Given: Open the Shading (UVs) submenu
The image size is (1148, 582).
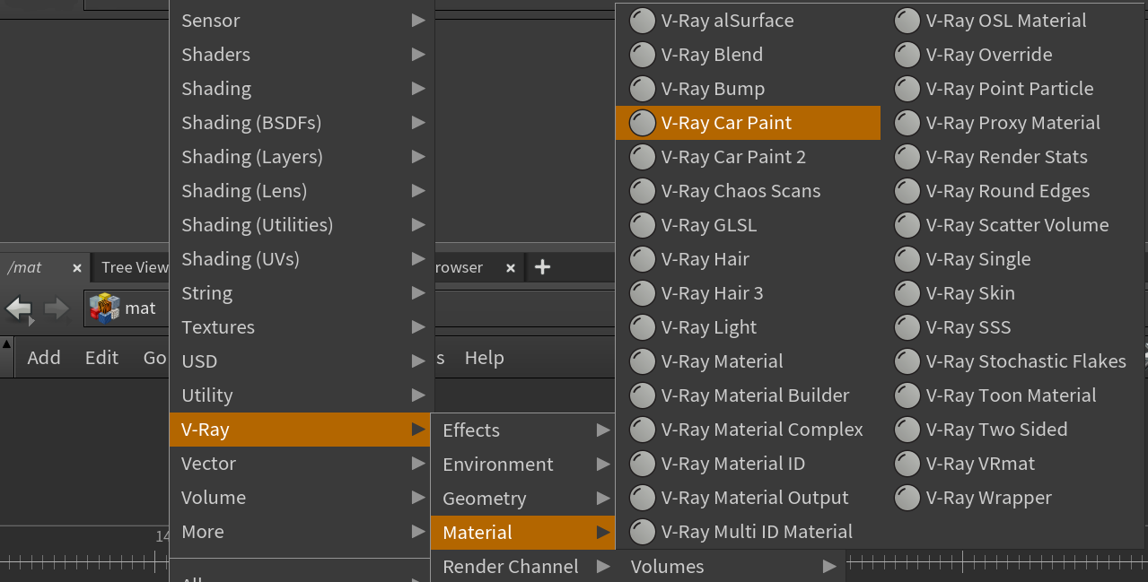Looking at the screenshot, I should (x=302, y=259).
